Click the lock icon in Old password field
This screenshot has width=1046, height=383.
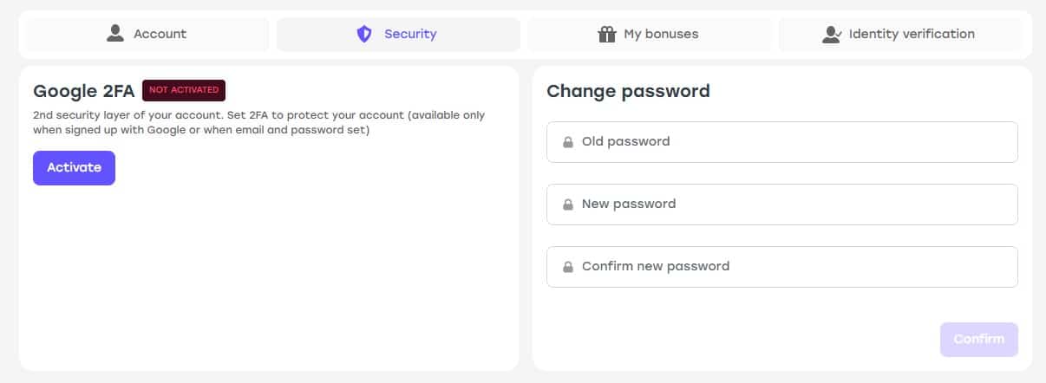coord(568,142)
